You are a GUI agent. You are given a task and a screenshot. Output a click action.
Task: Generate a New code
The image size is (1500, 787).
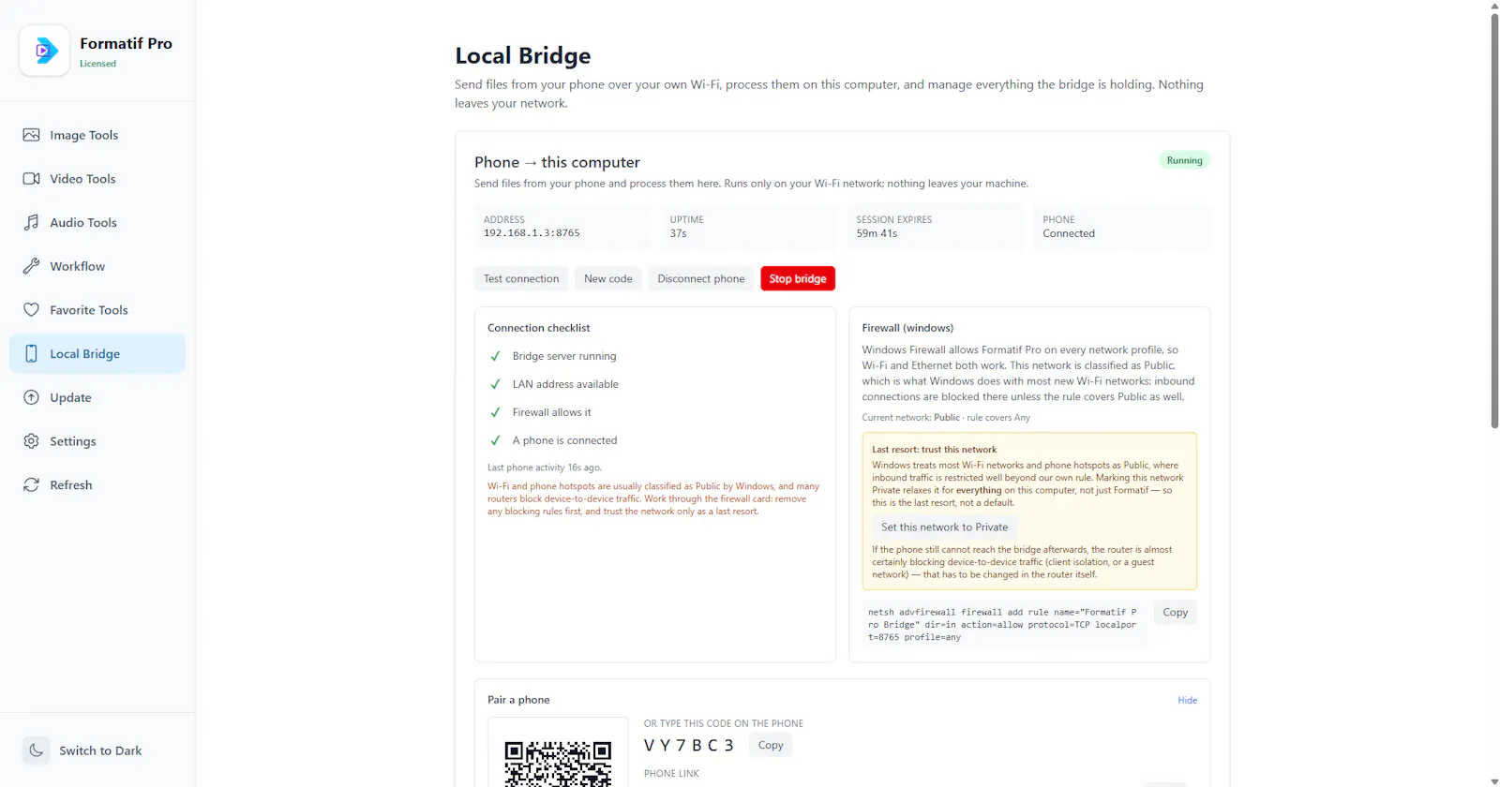(608, 278)
